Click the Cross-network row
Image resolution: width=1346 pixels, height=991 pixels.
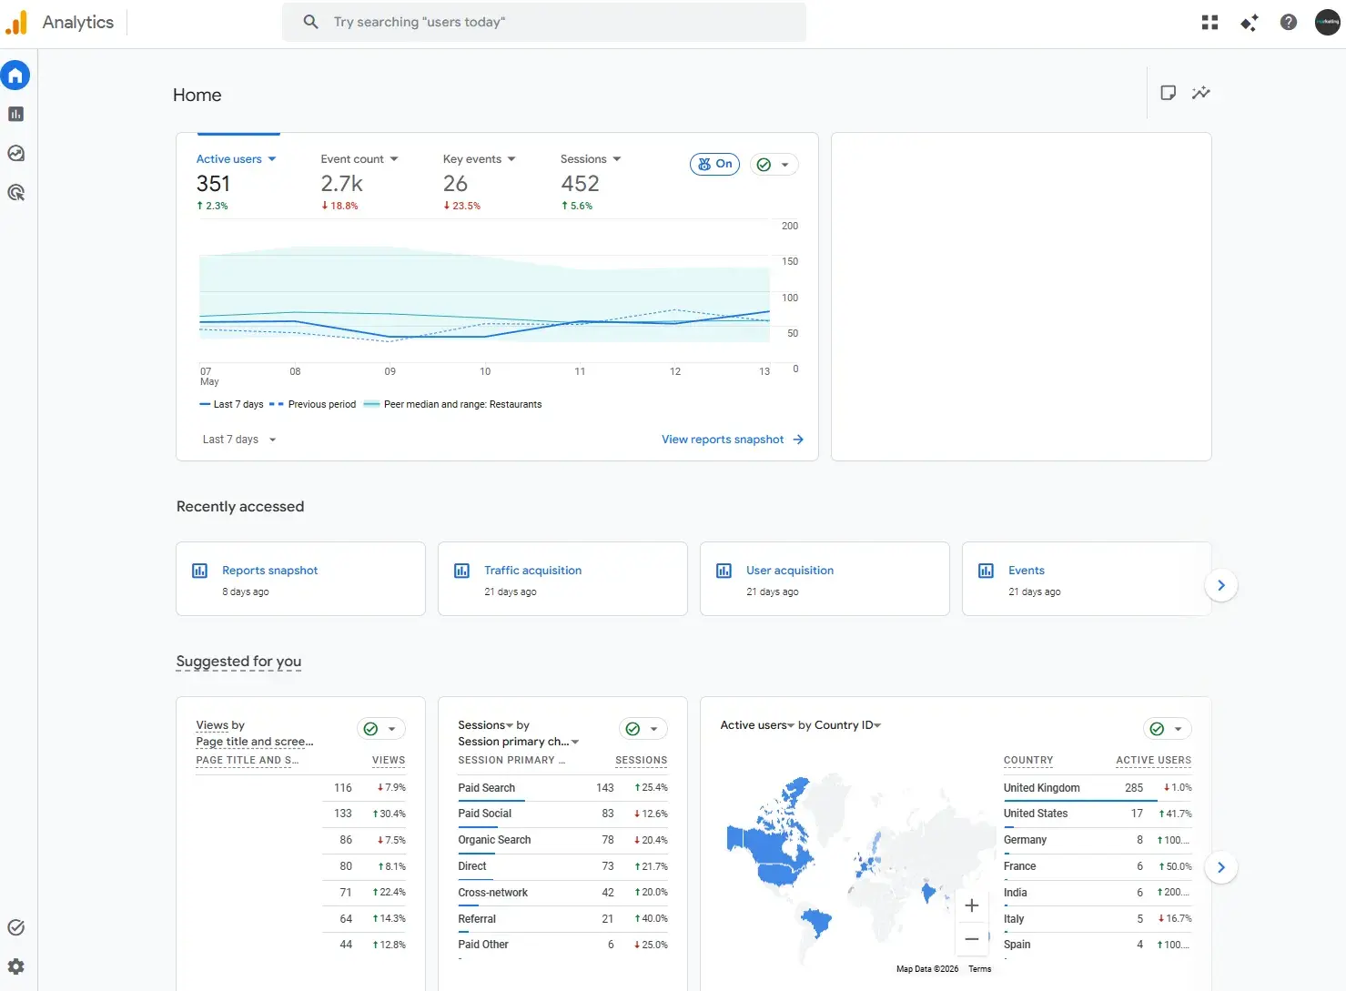tap(562, 893)
